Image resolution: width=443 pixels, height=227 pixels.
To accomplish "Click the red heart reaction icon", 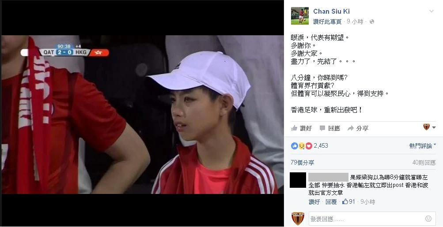I will (x=309, y=146).
